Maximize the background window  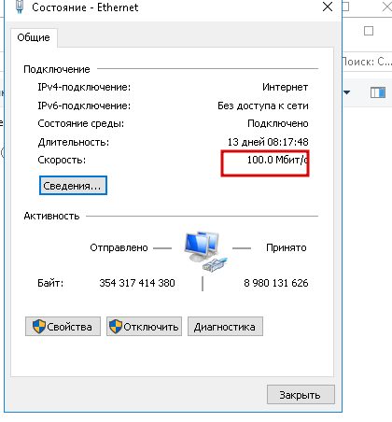coord(369,31)
